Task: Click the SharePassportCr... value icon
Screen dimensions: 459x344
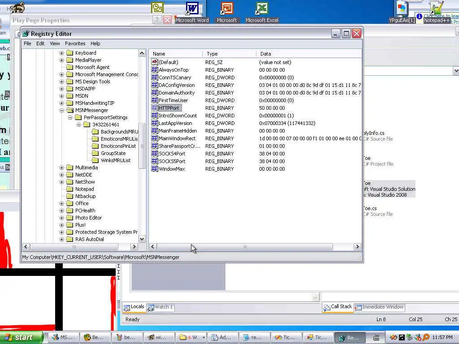Action: point(154,146)
